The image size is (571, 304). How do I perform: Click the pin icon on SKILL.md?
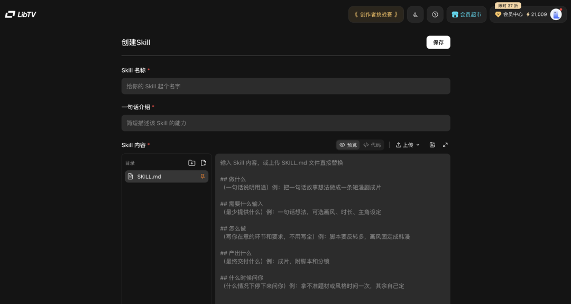(202, 177)
